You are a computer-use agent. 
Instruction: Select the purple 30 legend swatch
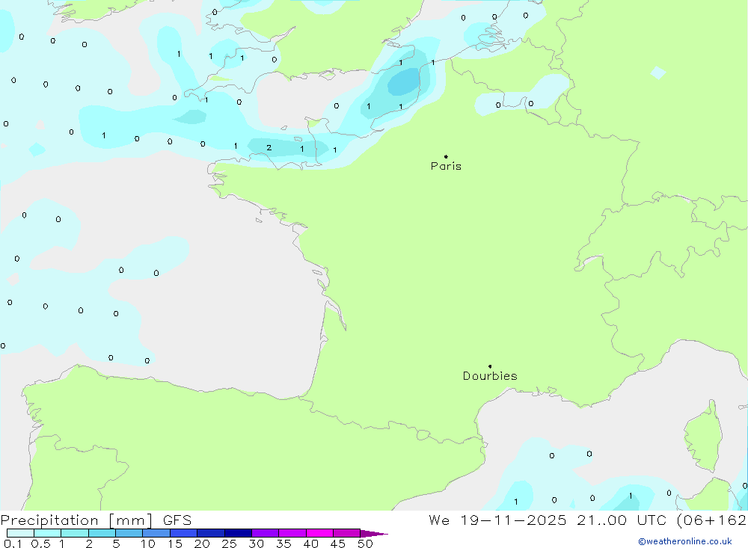pos(266,533)
